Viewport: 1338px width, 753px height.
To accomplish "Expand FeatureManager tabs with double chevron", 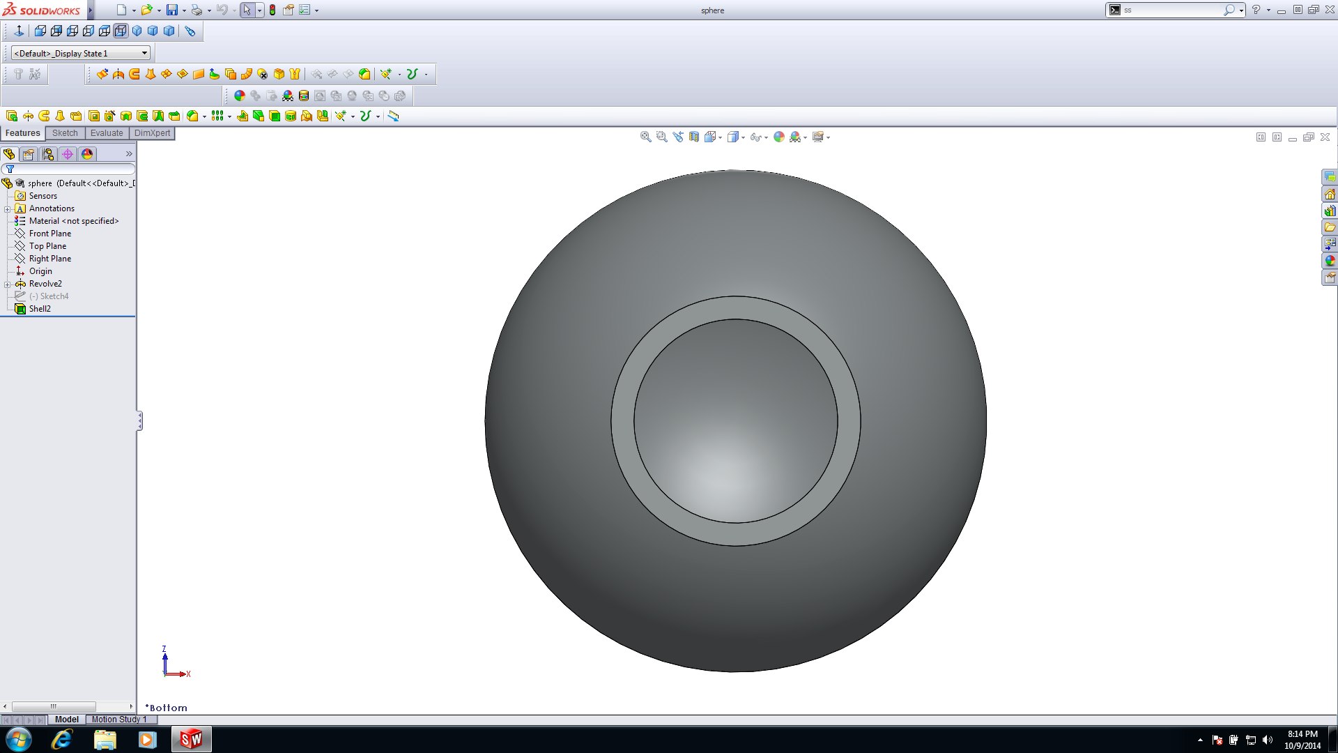I will point(129,154).
